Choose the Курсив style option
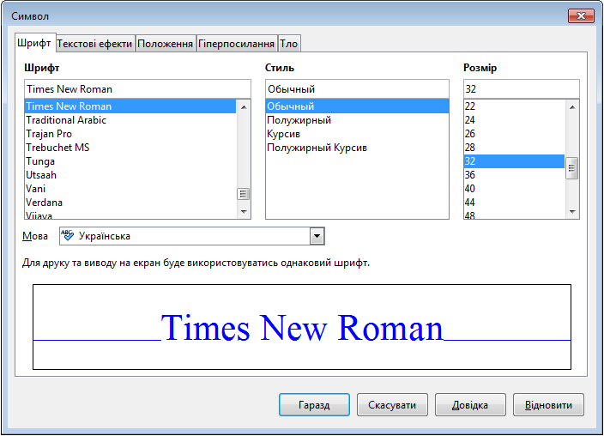Screen dimensions: 604x436 click(x=283, y=134)
